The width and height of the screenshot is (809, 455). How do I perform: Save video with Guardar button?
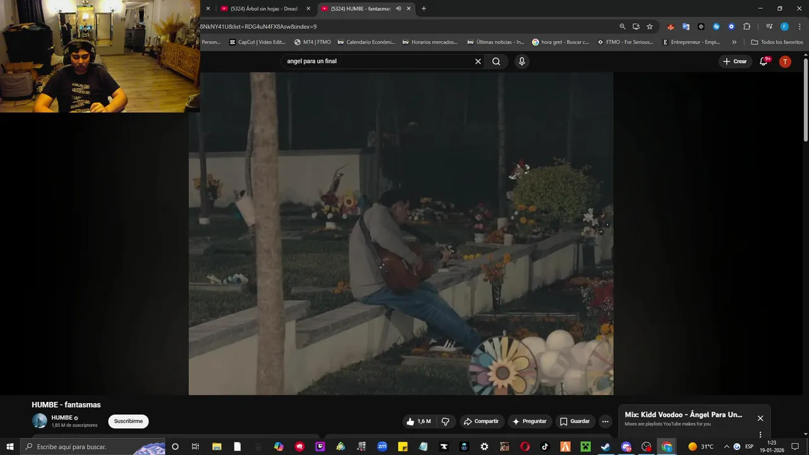pyautogui.click(x=575, y=422)
